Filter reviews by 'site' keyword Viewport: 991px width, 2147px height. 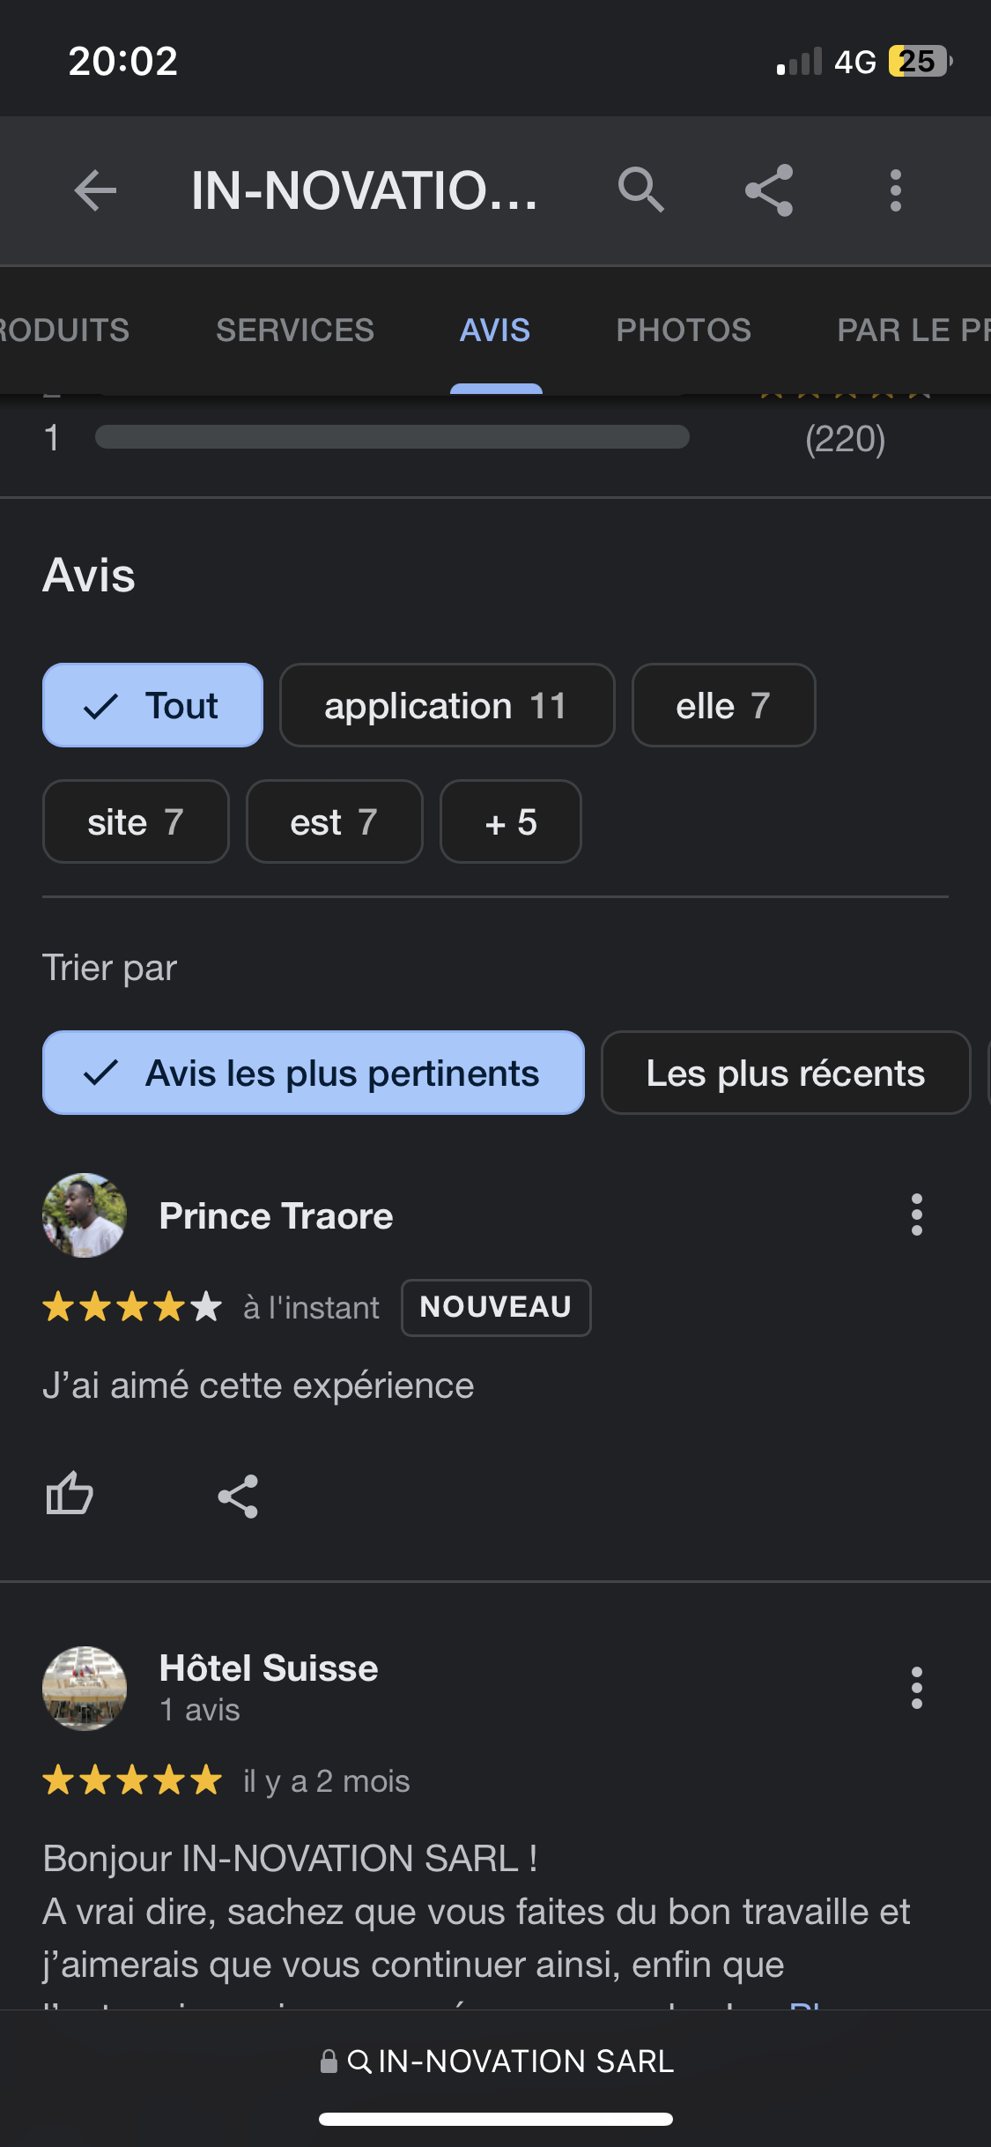(136, 821)
